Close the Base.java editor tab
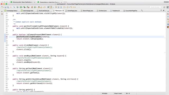The width and height of the screenshot is (169, 95). 63,11
